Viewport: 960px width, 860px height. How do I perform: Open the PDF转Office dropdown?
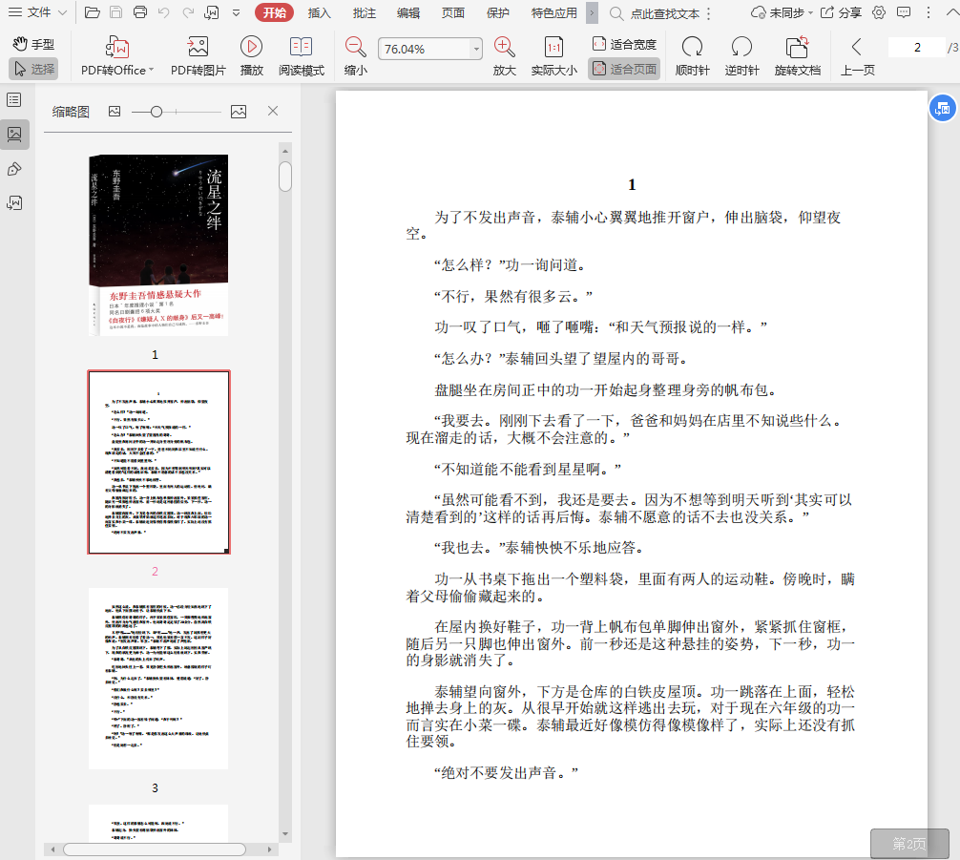coord(117,56)
